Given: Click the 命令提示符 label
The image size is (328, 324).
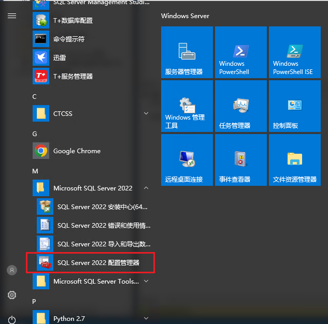Looking at the screenshot, I should [x=69, y=39].
